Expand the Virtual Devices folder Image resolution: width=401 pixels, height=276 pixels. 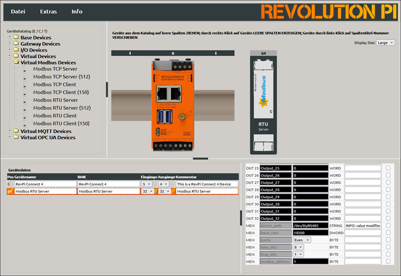(9, 55)
